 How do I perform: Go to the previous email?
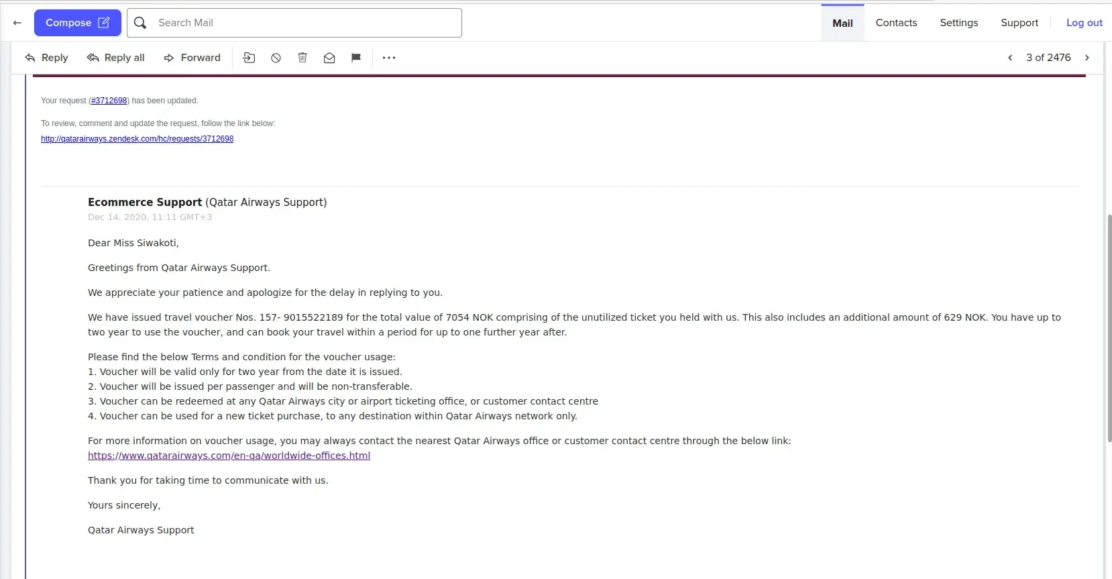(1010, 58)
